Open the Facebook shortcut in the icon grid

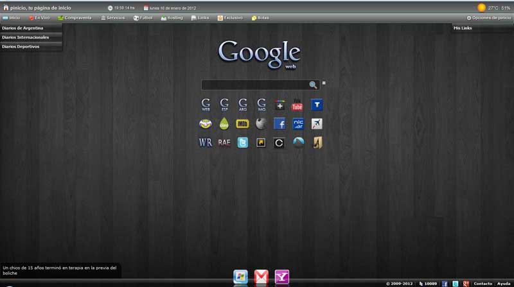coord(279,124)
